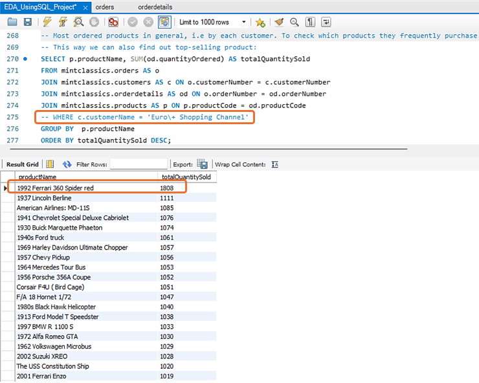Select row '2001 Ferrari Enzo'

(116, 377)
